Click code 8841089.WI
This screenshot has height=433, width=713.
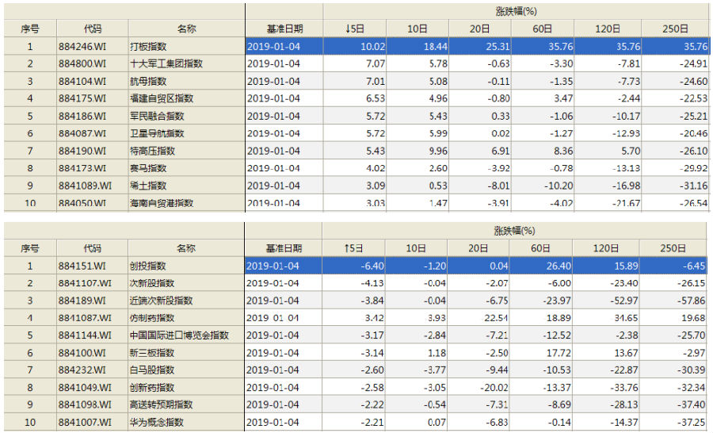tap(85, 186)
